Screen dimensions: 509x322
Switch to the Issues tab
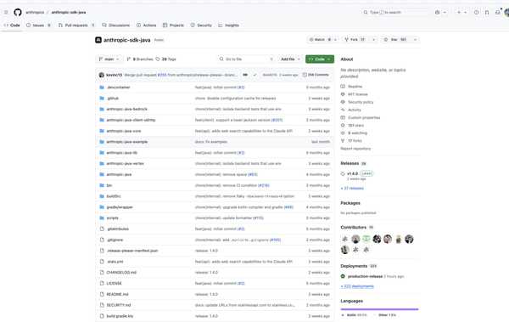pyautogui.click(x=38, y=25)
